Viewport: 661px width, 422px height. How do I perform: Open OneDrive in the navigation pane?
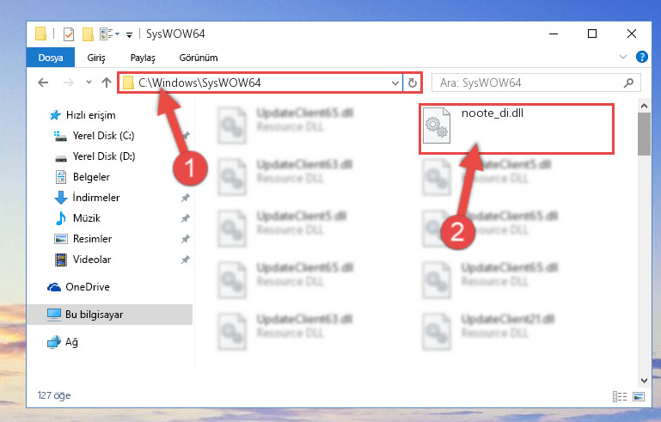(x=88, y=287)
